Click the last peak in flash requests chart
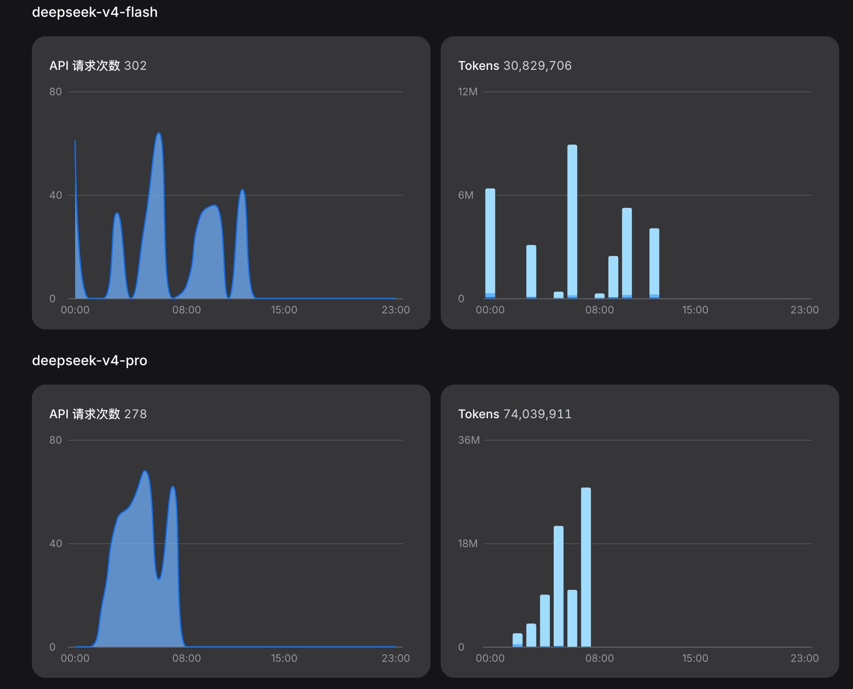 point(242,191)
